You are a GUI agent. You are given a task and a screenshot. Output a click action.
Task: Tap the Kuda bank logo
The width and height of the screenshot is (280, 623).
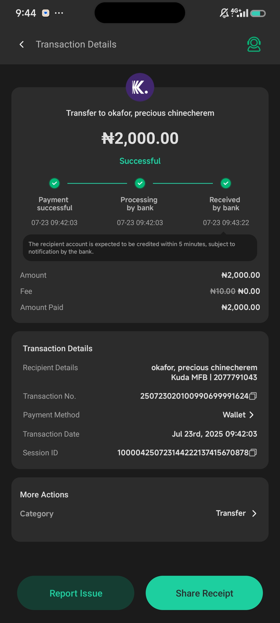coord(140,87)
